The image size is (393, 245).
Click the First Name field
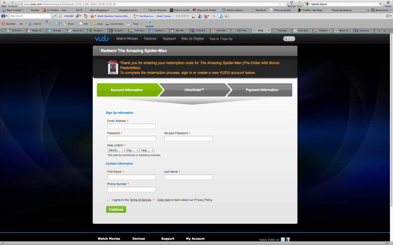pos(132,177)
